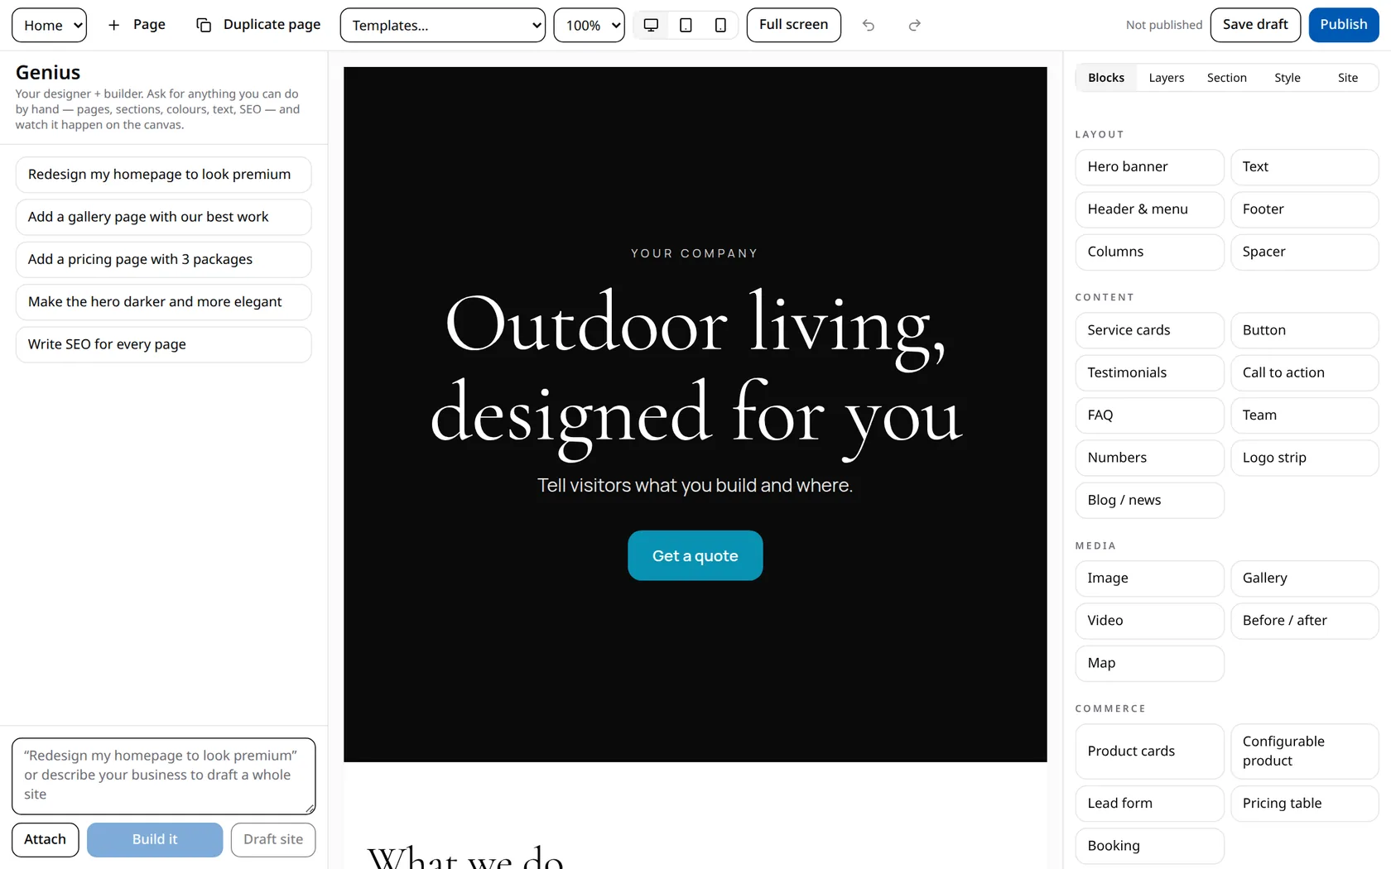Switch to the Section tab
This screenshot has width=1391, height=869.
[x=1227, y=78]
